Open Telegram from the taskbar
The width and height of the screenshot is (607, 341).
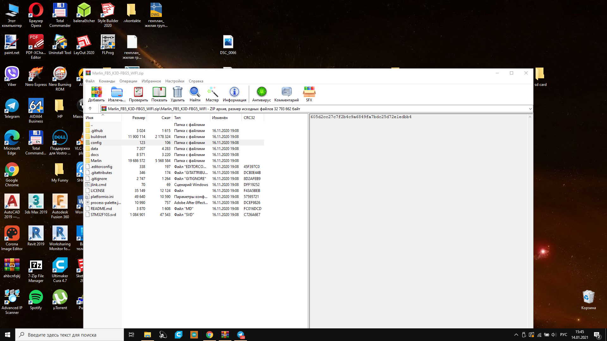pyautogui.click(x=241, y=335)
